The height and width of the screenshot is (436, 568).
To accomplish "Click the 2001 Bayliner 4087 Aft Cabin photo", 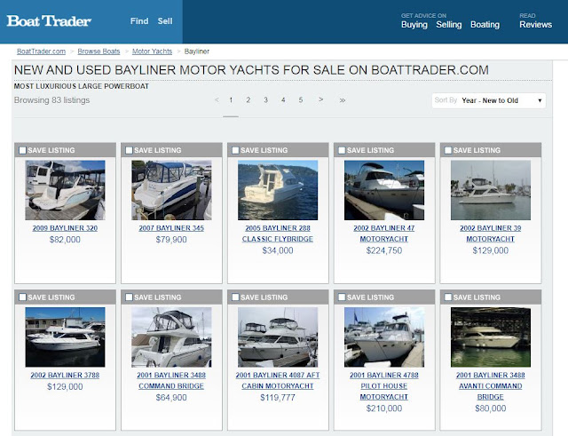I will pyautogui.click(x=278, y=337).
